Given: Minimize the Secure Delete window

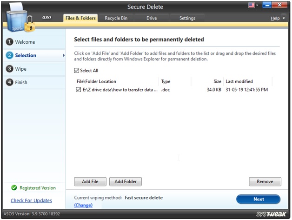Looking at the screenshot, I should (267, 5).
